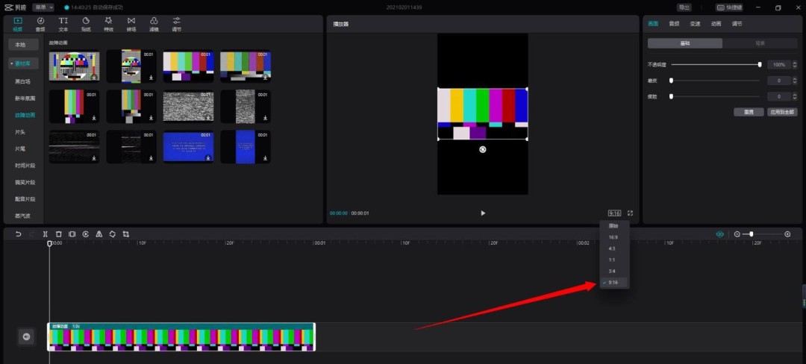Open the 贴纸 (Stickers) panel icon

click(86, 23)
